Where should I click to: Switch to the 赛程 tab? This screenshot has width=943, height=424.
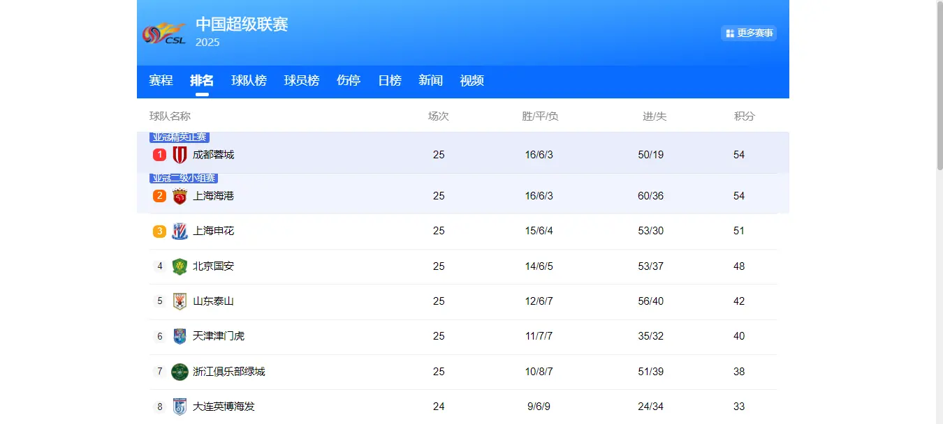click(161, 81)
